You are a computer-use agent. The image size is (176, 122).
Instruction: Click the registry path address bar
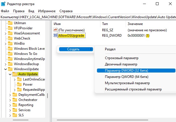(88, 17)
